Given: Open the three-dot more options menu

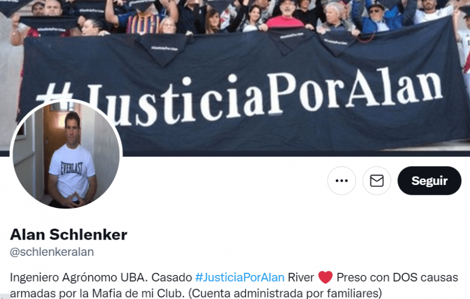Looking at the screenshot, I should tap(341, 181).
